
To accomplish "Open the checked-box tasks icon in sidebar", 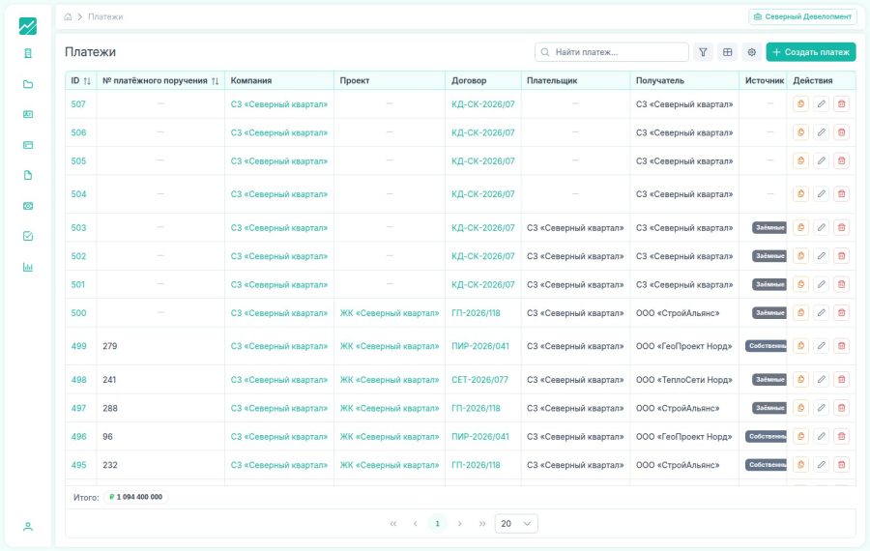I will 28,237.
